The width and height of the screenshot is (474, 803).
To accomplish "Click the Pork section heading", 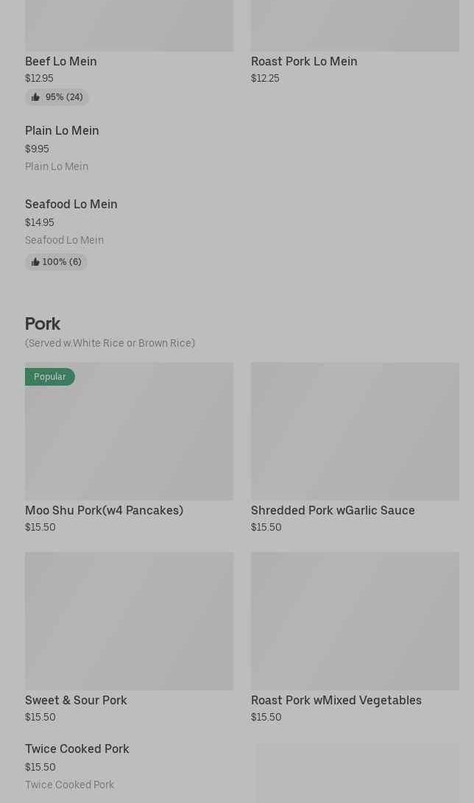I will point(43,324).
